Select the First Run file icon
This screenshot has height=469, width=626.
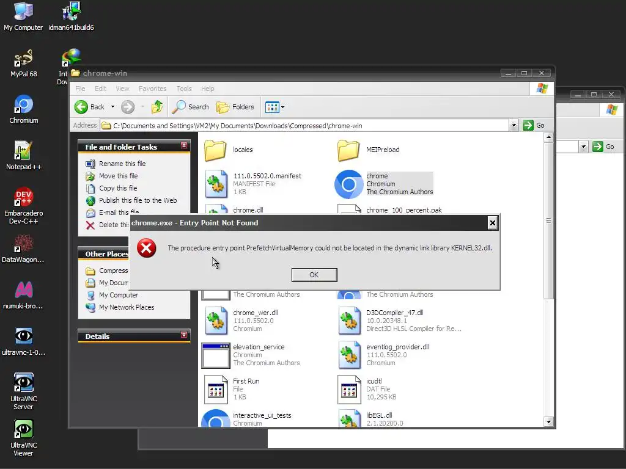(216, 389)
